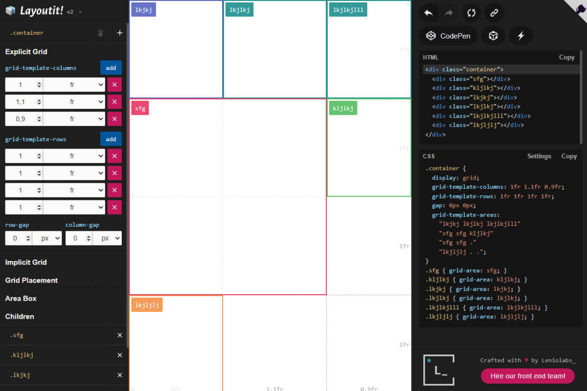Click the undo arrow icon

(x=429, y=13)
